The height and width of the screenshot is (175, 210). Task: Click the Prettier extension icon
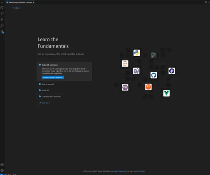[153, 55]
